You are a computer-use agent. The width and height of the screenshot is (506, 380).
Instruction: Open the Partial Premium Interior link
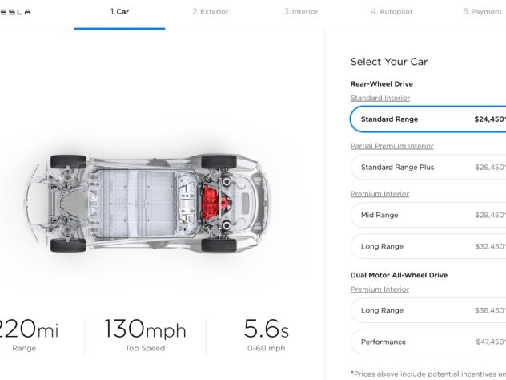pos(392,146)
